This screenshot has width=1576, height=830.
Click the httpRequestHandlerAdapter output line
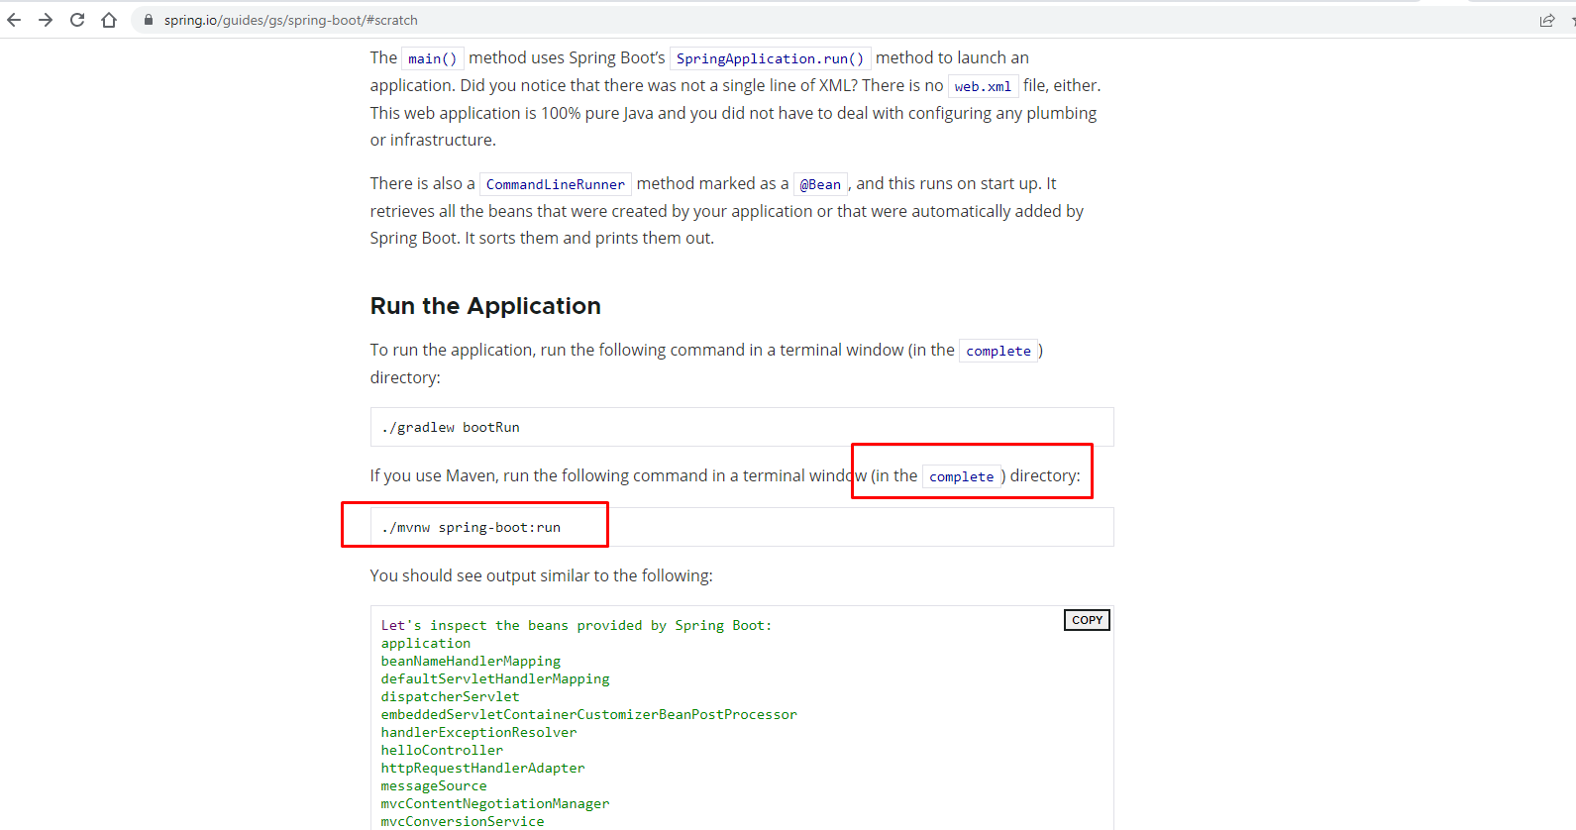click(483, 768)
